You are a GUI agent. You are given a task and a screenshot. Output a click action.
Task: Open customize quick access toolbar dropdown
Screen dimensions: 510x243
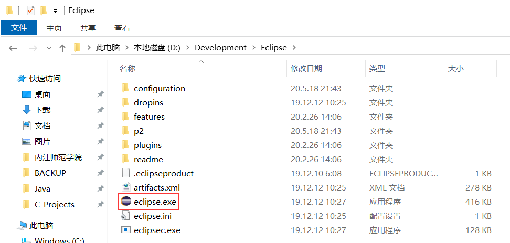coord(55,11)
